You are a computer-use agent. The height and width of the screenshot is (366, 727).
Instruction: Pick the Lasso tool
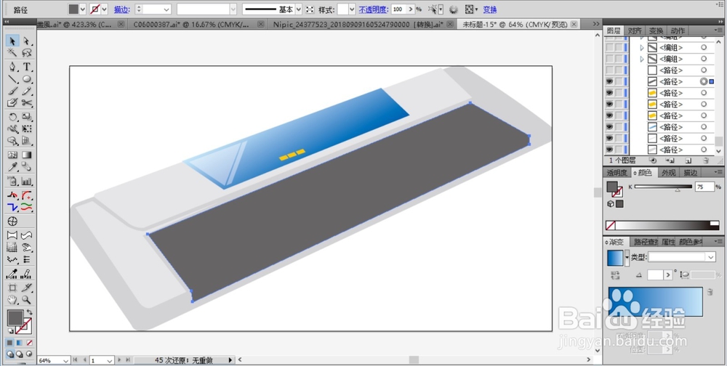click(26, 53)
